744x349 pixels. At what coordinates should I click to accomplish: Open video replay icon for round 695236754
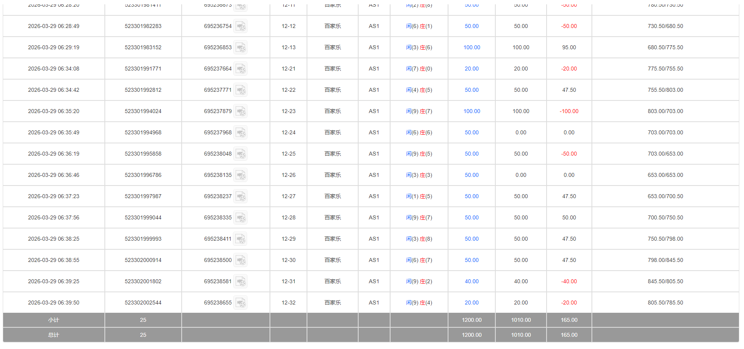click(240, 26)
